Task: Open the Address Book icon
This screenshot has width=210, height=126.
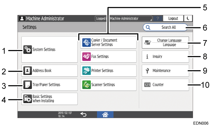Action: click(27, 71)
